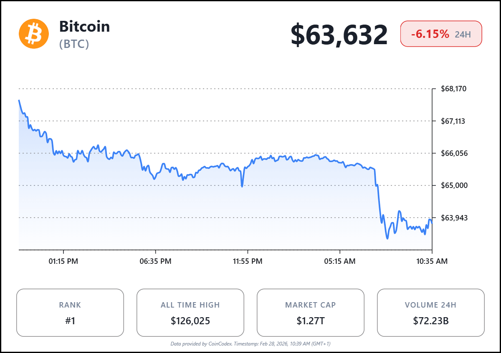Click the $65,000 price axis label

tap(453, 185)
